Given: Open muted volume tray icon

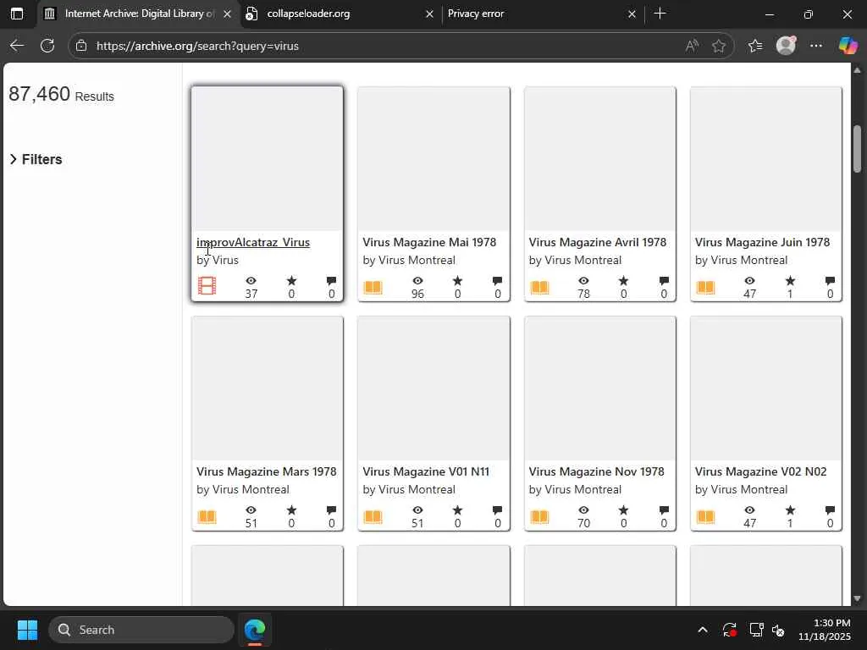Looking at the screenshot, I should point(779,630).
